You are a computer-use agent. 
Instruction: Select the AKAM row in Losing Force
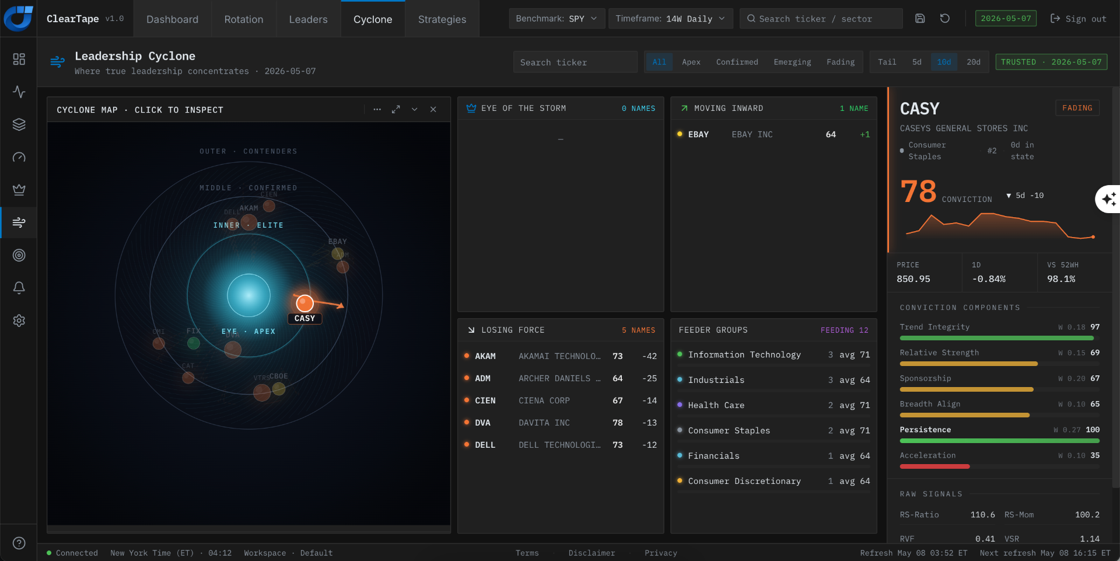click(561, 356)
